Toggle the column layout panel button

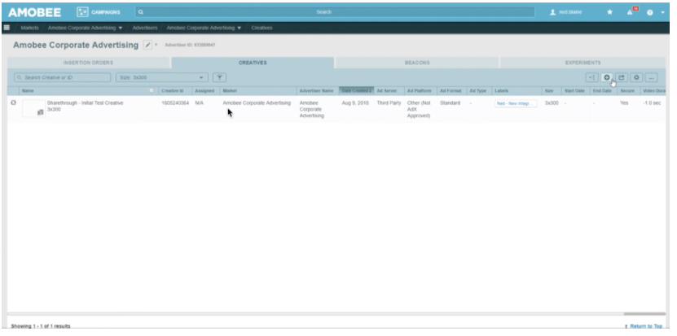(591, 77)
